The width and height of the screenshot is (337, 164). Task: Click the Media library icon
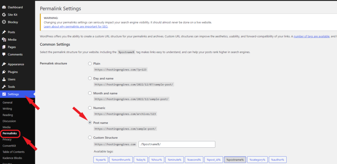(x=4, y=40)
